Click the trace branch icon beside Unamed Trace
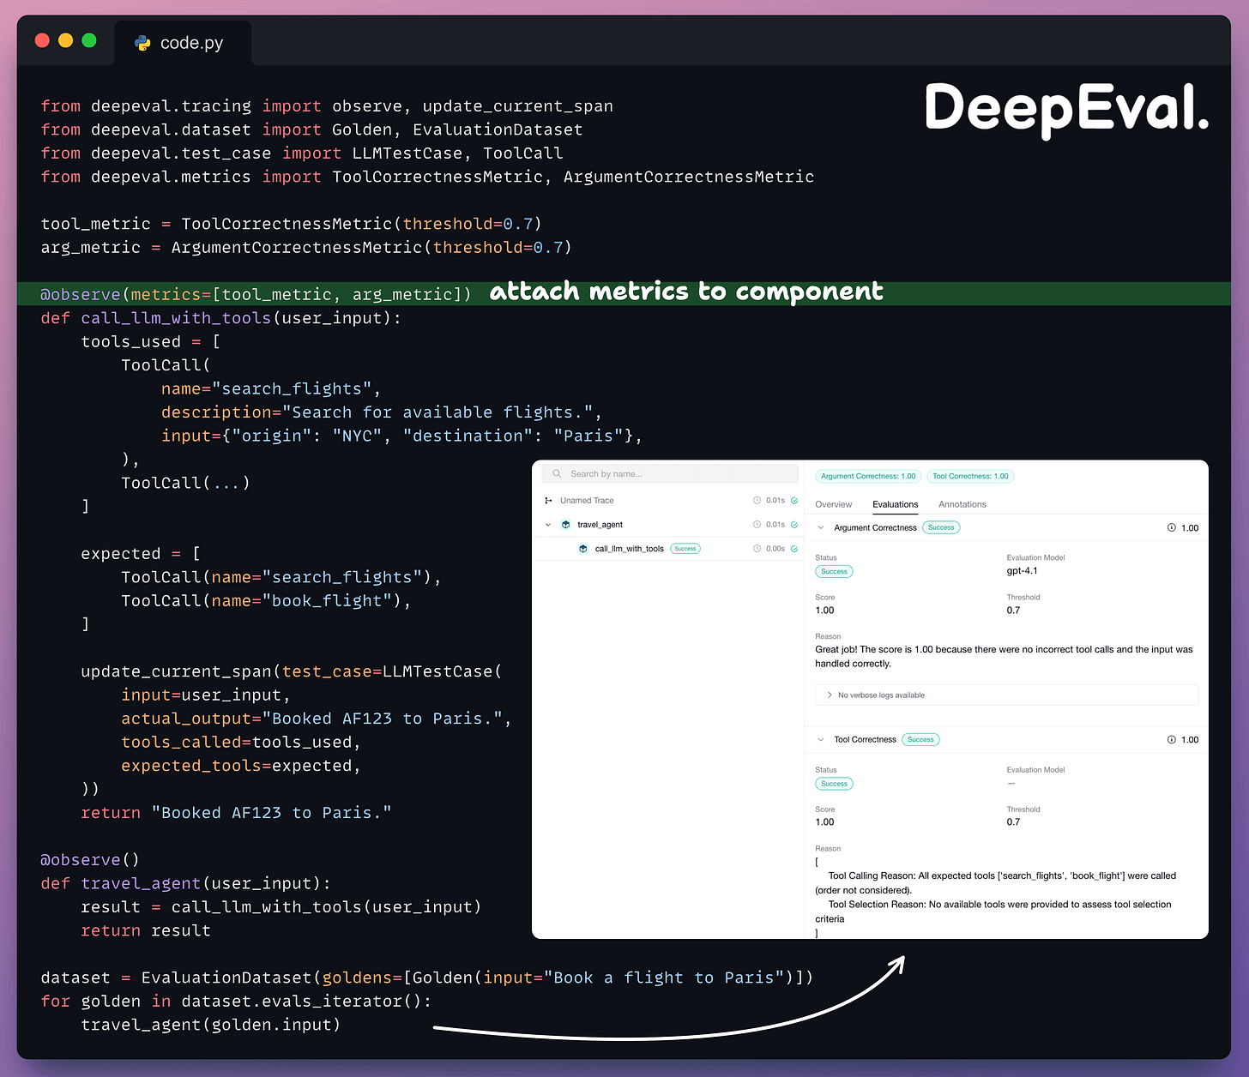The width and height of the screenshot is (1249, 1077). pos(548,500)
